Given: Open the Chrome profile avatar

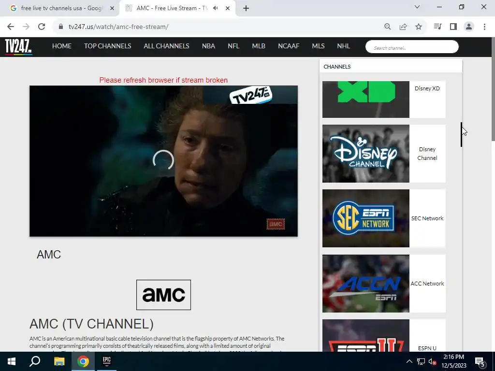Looking at the screenshot, I should point(469,27).
